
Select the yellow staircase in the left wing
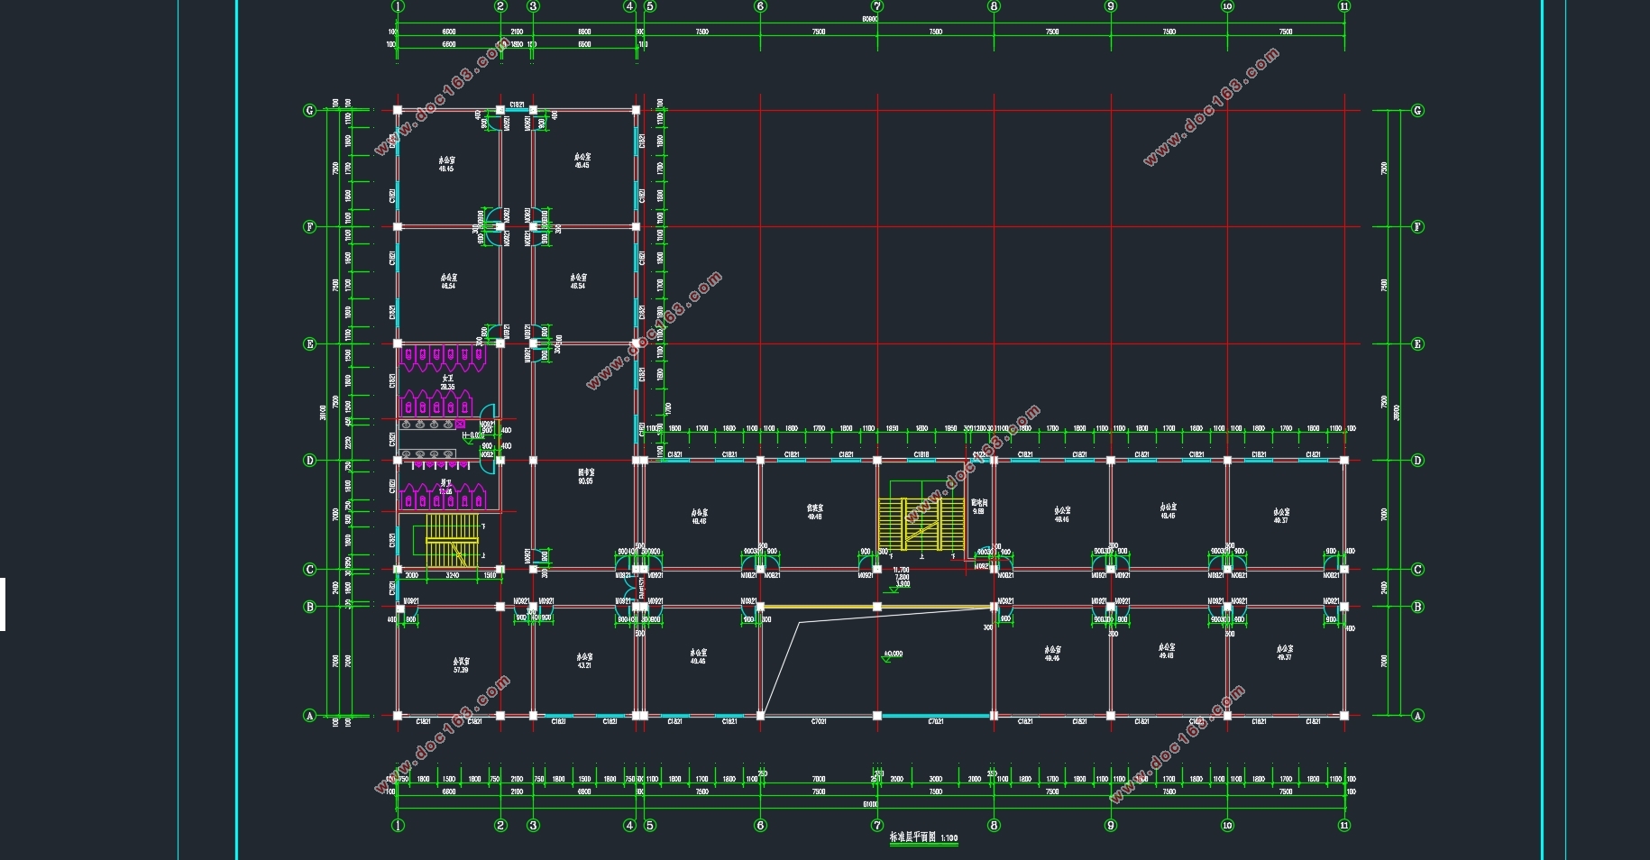click(x=452, y=541)
